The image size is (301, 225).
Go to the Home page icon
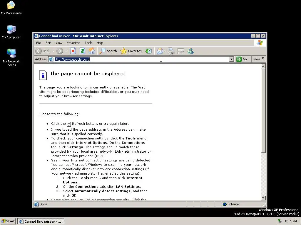coord(92,51)
